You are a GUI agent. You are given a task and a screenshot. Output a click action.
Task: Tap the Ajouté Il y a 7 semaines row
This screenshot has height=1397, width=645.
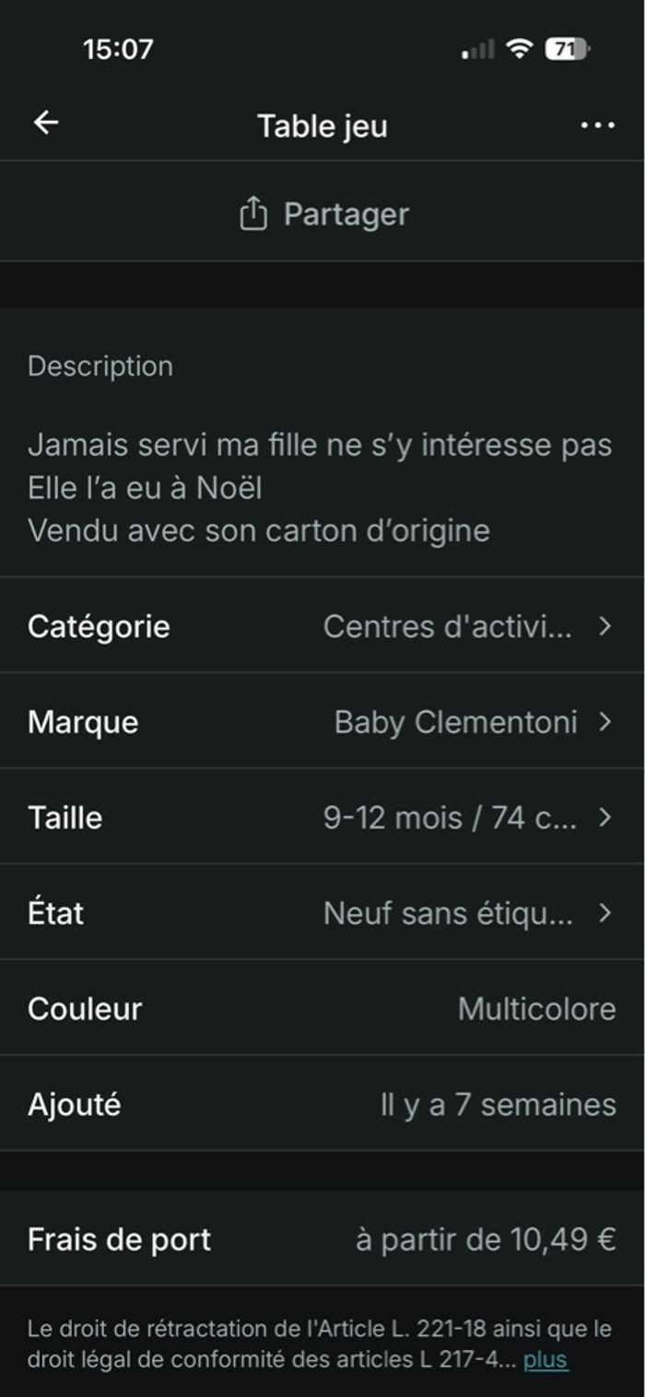click(322, 1106)
